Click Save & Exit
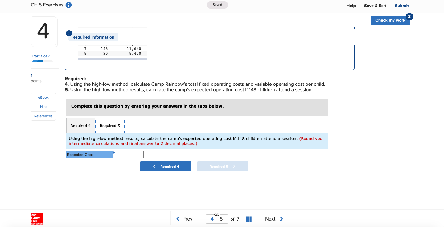This screenshot has height=227, width=444. tap(375, 6)
